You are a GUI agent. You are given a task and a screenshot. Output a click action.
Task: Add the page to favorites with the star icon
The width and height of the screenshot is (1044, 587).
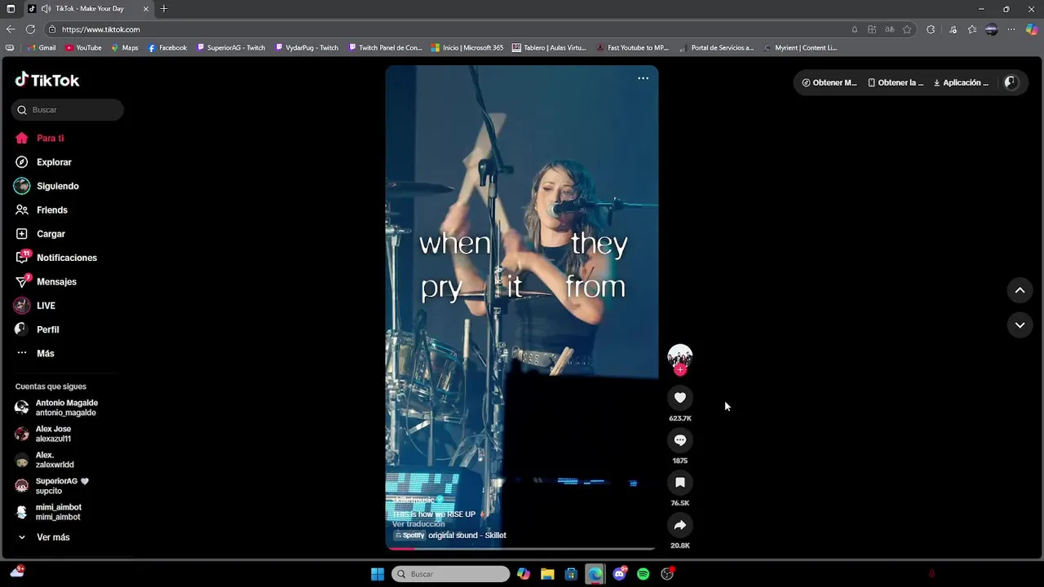pyautogui.click(x=907, y=29)
